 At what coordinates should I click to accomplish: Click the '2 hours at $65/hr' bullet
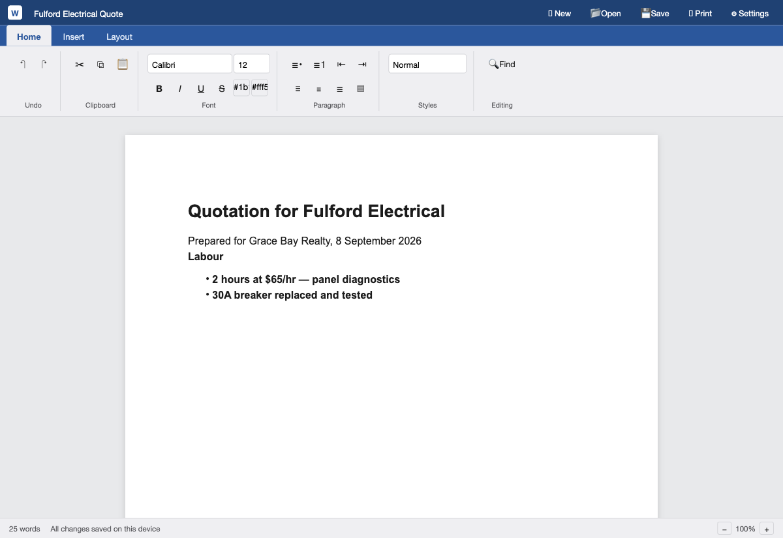coord(306,279)
